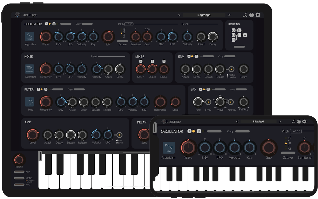Select oscillator B on the tablet
Image resolution: width=318 pixels, height=199 pixels.
coord(54,24)
